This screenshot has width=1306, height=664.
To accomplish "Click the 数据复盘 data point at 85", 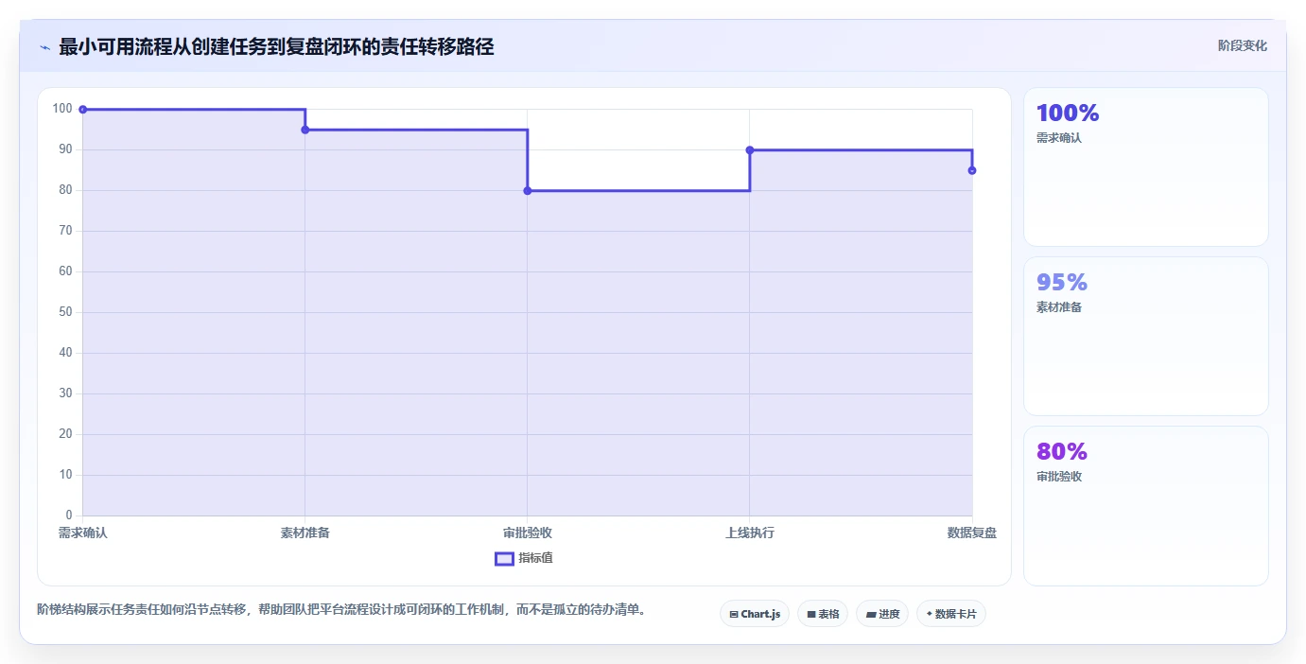I will point(972,170).
